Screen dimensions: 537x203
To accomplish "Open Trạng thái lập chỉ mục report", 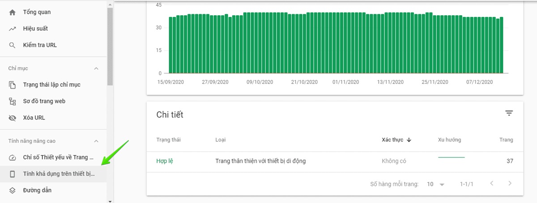I will [51, 85].
